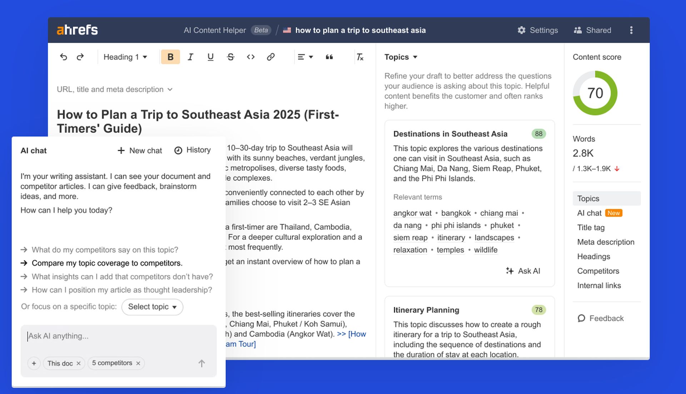This screenshot has width=686, height=394.
Task: Toggle italic formatting
Action: (x=190, y=57)
